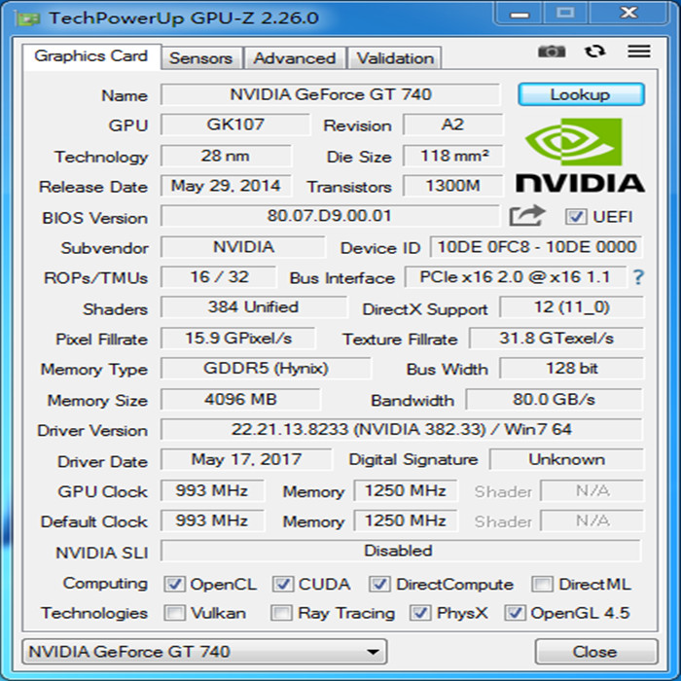Click the Bus Width value 128 bit
Screen dimensions: 681x681
(x=572, y=369)
